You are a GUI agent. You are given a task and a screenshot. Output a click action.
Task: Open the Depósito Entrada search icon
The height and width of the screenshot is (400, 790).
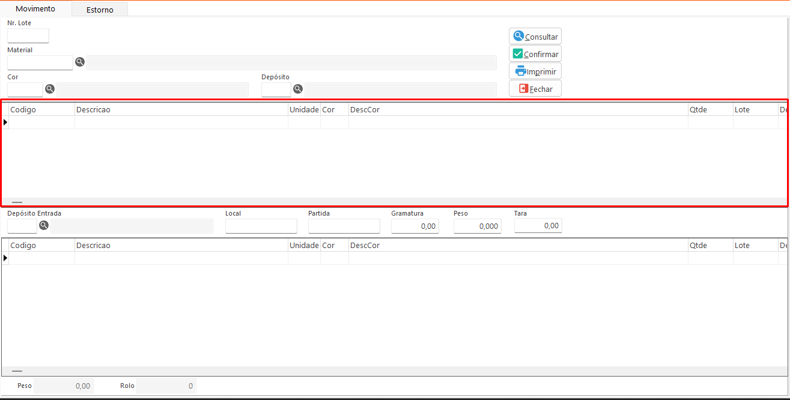pyautogui.click(x=44, y=225)
